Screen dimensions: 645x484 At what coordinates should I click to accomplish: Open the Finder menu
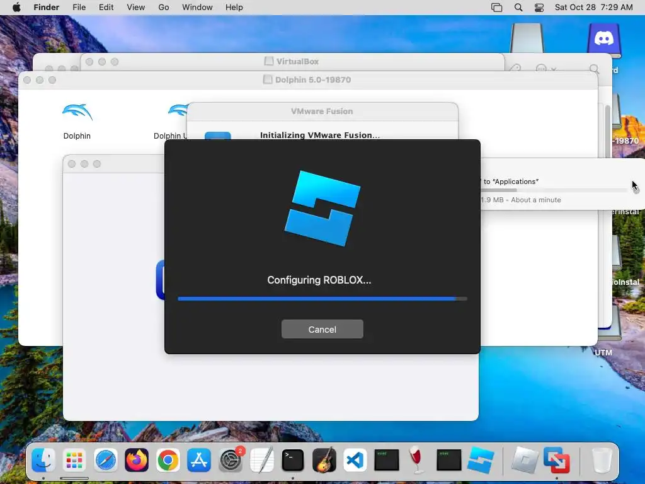(x=46, y=8)
